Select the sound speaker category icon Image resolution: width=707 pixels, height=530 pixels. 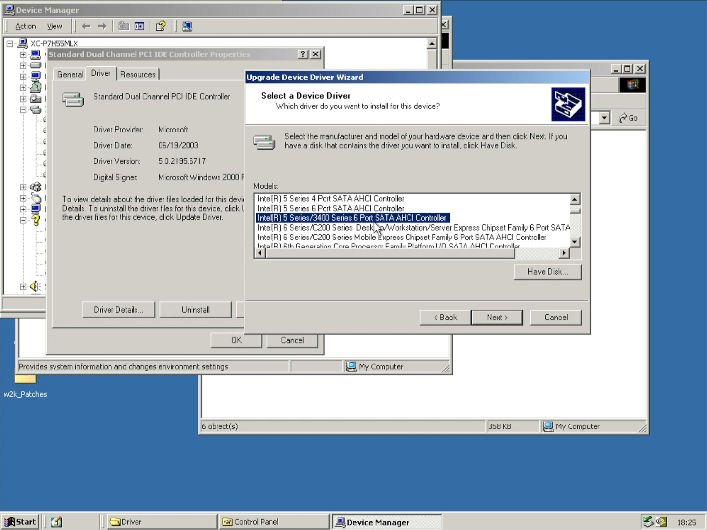point(34,286)
